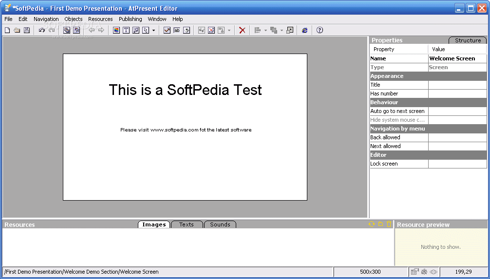Open the Objects menu

click(74, 19)
